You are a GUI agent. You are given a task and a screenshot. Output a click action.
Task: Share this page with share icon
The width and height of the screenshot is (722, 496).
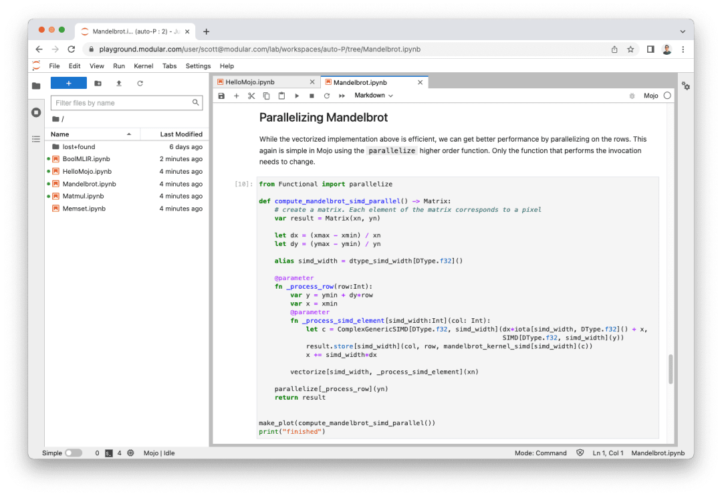(x=614, y=49)
